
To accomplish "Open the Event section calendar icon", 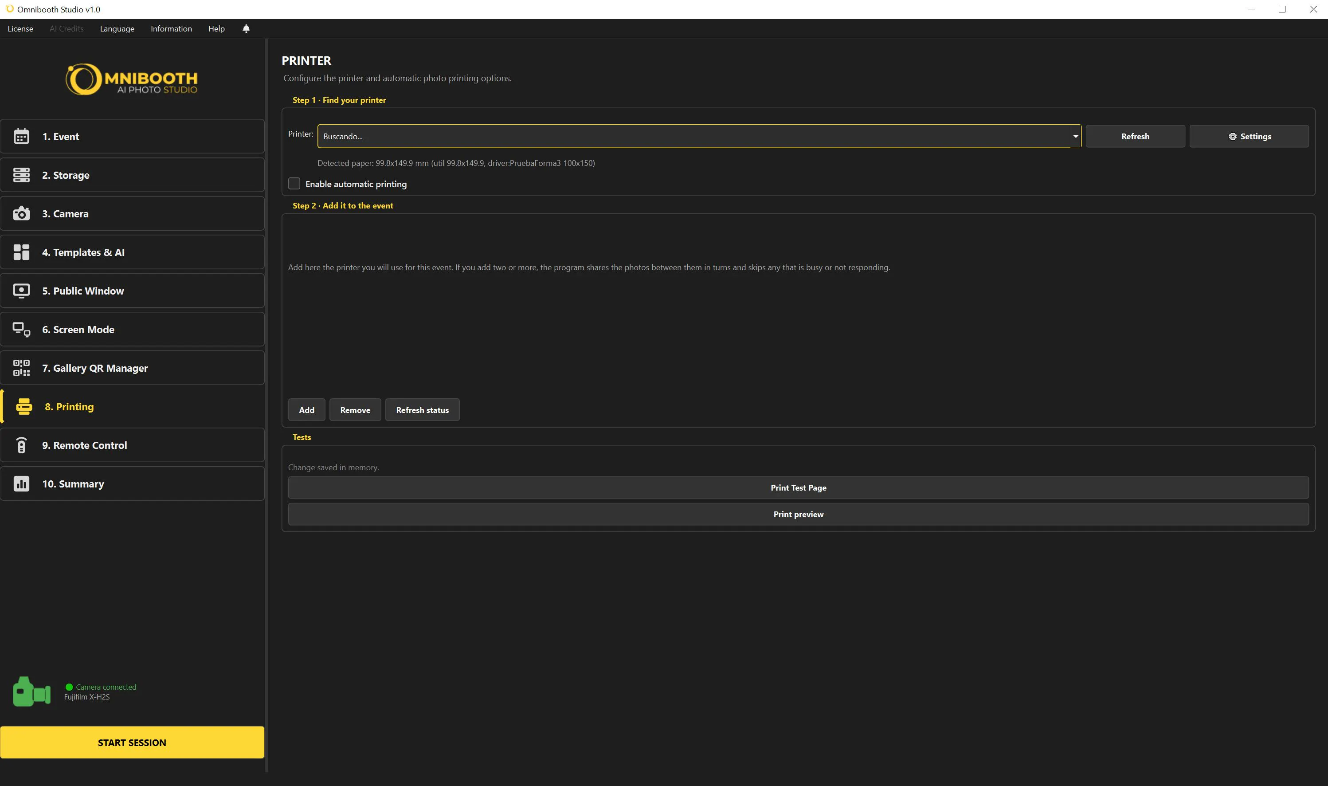I will [21, 137].
